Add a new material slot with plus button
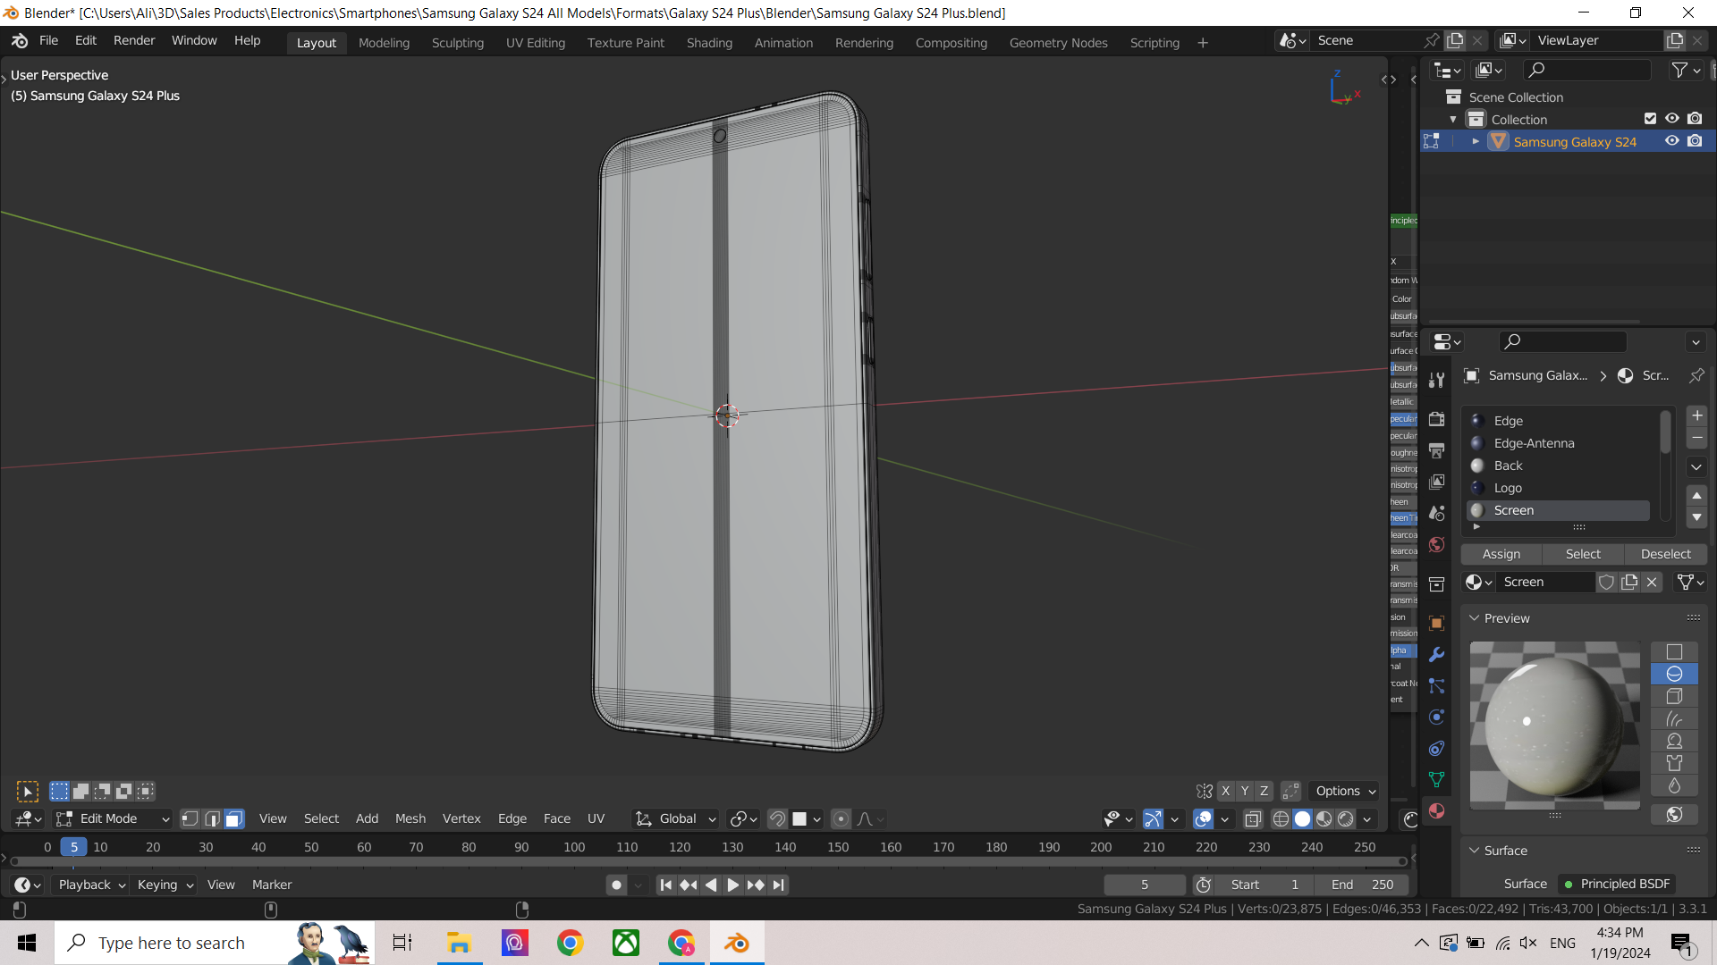This screenshot has width=1717, height=965. click(x=1696, y=415)
